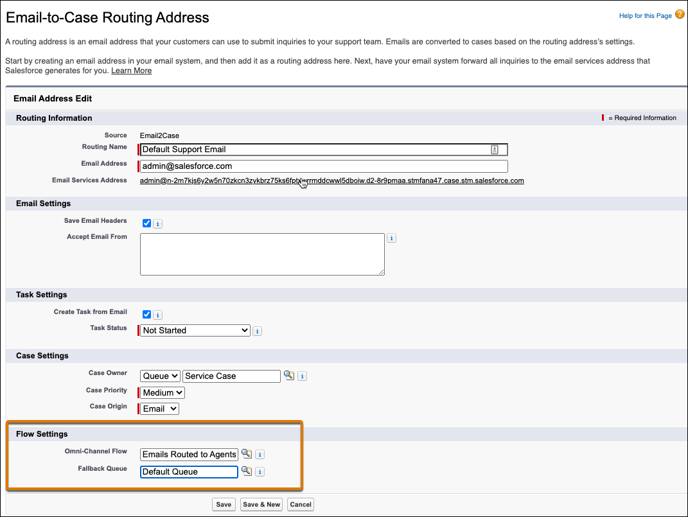Click the Save button
This screenshot has width=688, height=517.
[x=224, y=504]
